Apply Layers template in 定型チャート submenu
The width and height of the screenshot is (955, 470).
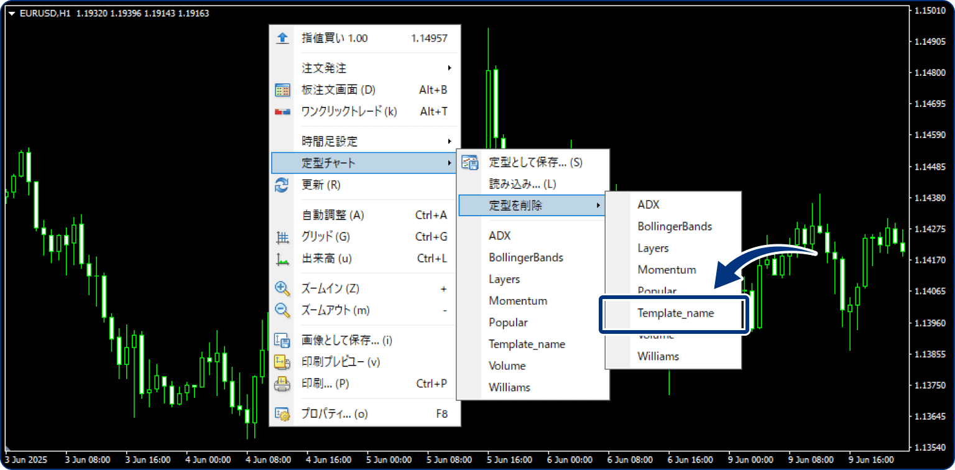coord(533,279)
